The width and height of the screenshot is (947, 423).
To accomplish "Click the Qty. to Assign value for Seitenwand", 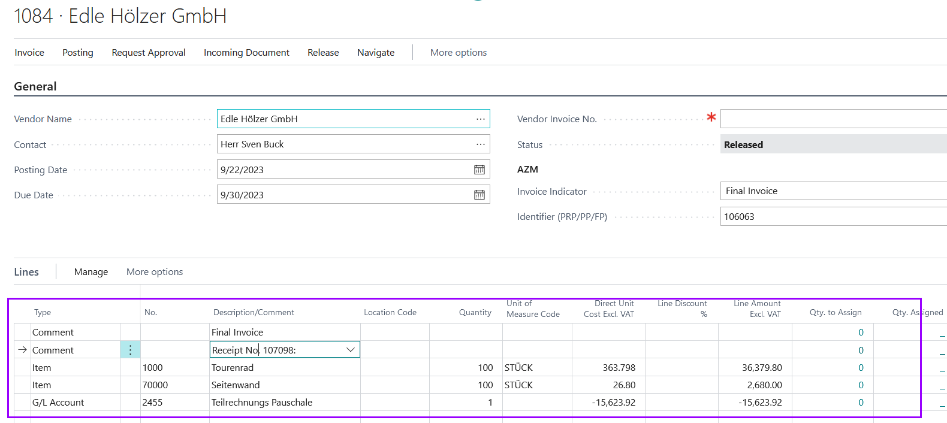I will 860,385.
